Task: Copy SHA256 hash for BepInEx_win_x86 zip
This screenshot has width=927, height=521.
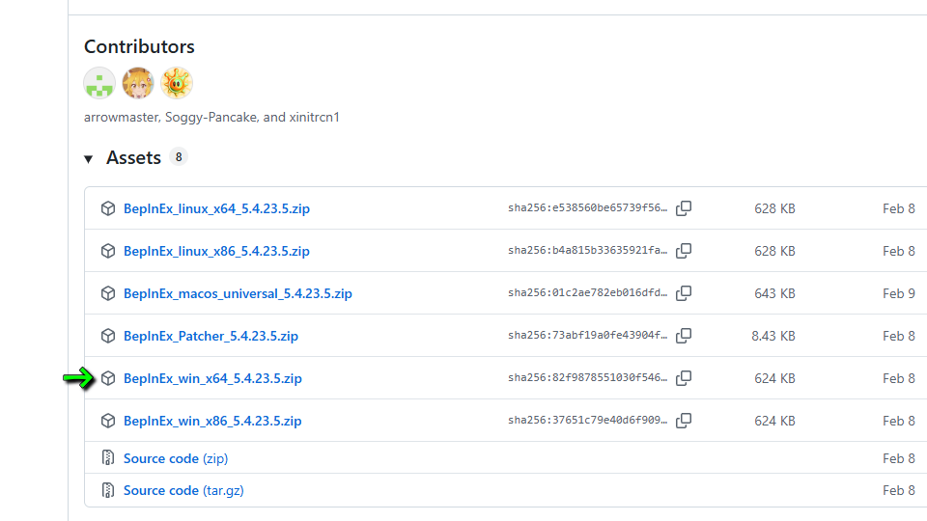Action: click(684, 421)
